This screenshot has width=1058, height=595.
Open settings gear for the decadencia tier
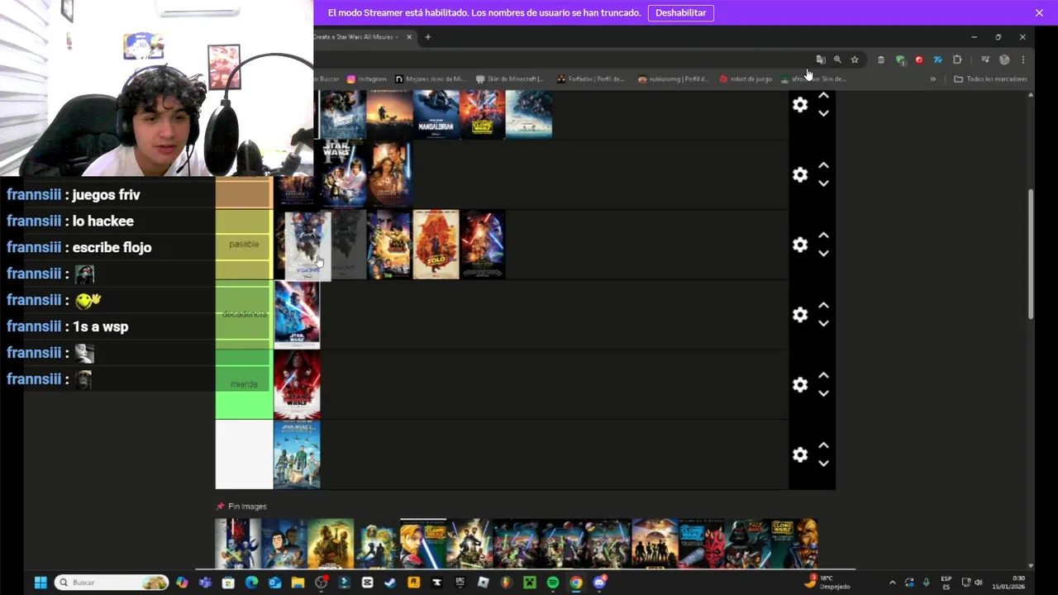coord(800,315)
